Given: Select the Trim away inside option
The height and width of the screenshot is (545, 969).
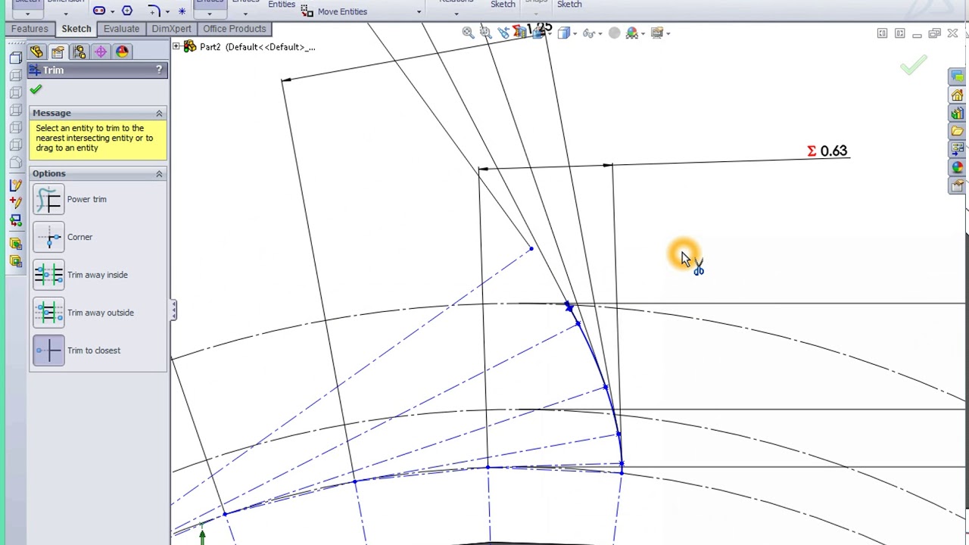Looking at the screenshot, I should click(x=48, y=276).
